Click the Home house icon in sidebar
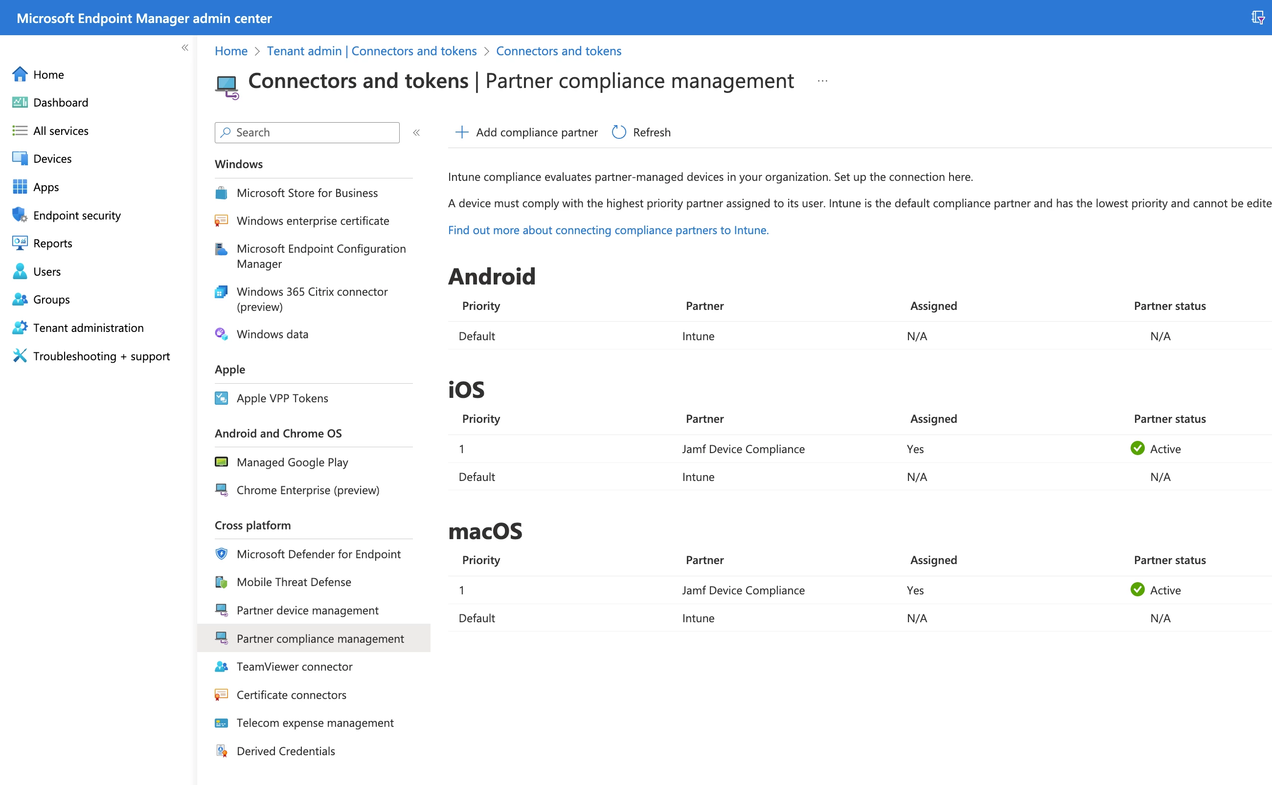The image size is (1272, 785). click(x=20, y=74)
